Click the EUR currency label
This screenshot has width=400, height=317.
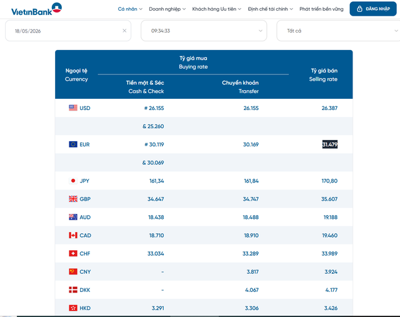click(85, 144)
